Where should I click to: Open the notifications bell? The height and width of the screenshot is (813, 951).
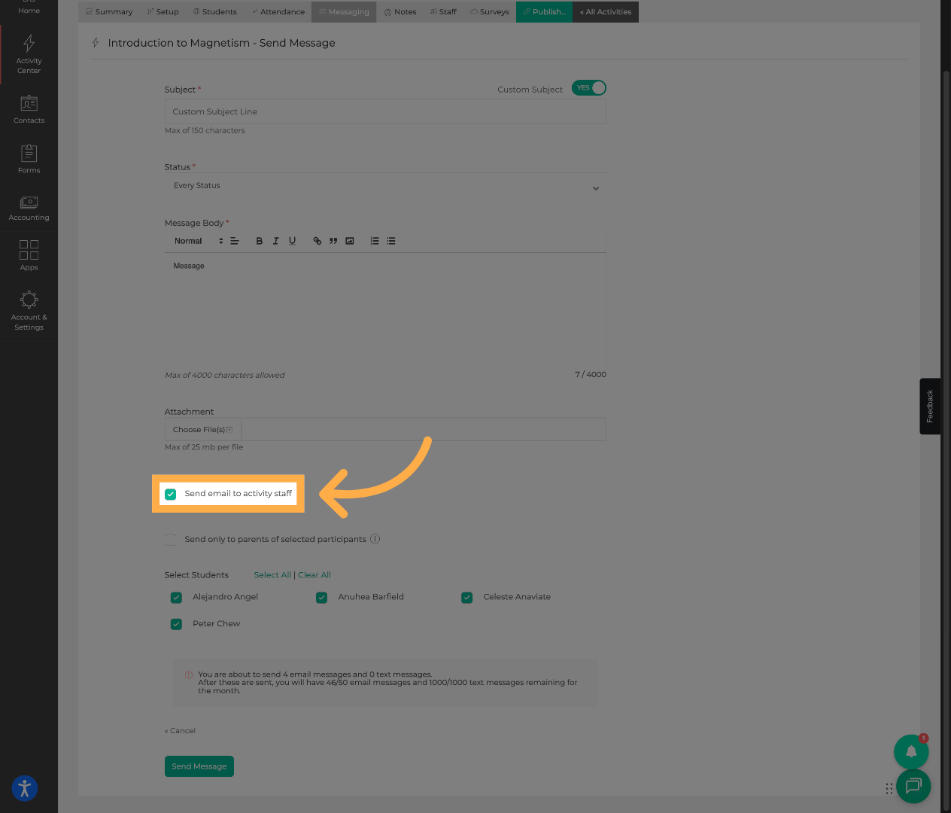pyautogui.click(x=911, y=751)
